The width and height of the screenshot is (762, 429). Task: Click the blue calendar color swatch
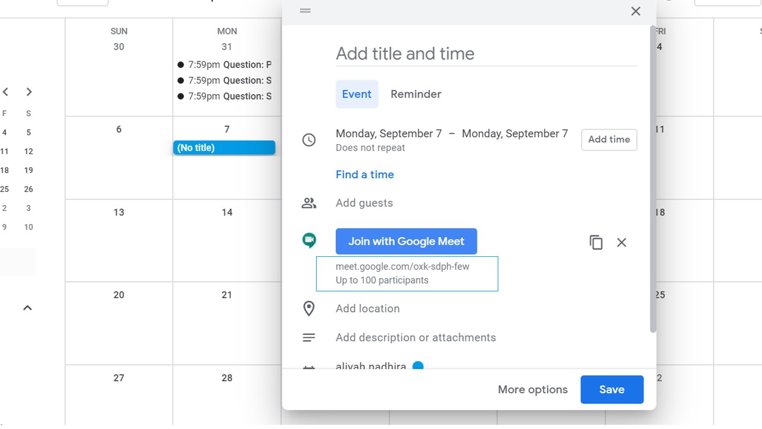418,366
